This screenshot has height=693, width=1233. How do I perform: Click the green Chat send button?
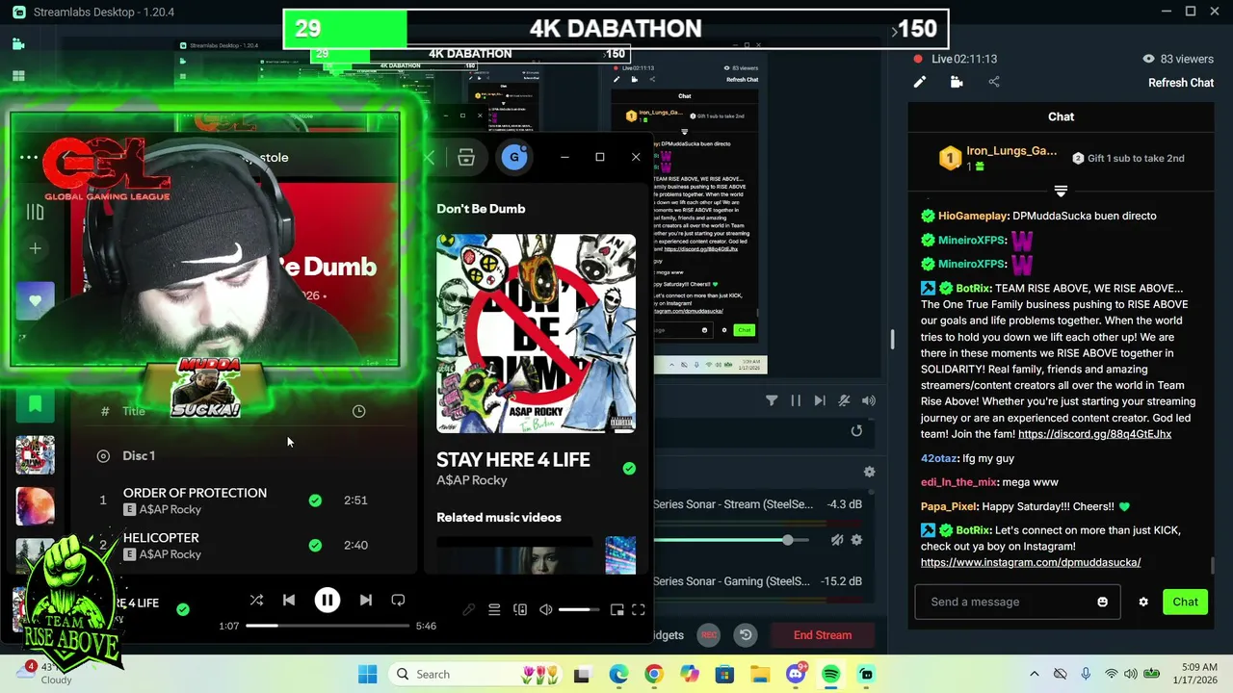click(x=1185, y=602)
